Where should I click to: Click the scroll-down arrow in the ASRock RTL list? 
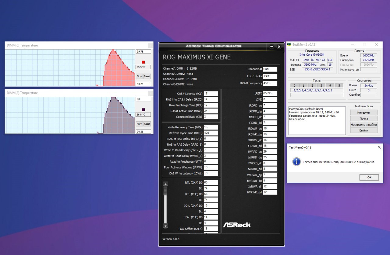coord(165,226)
